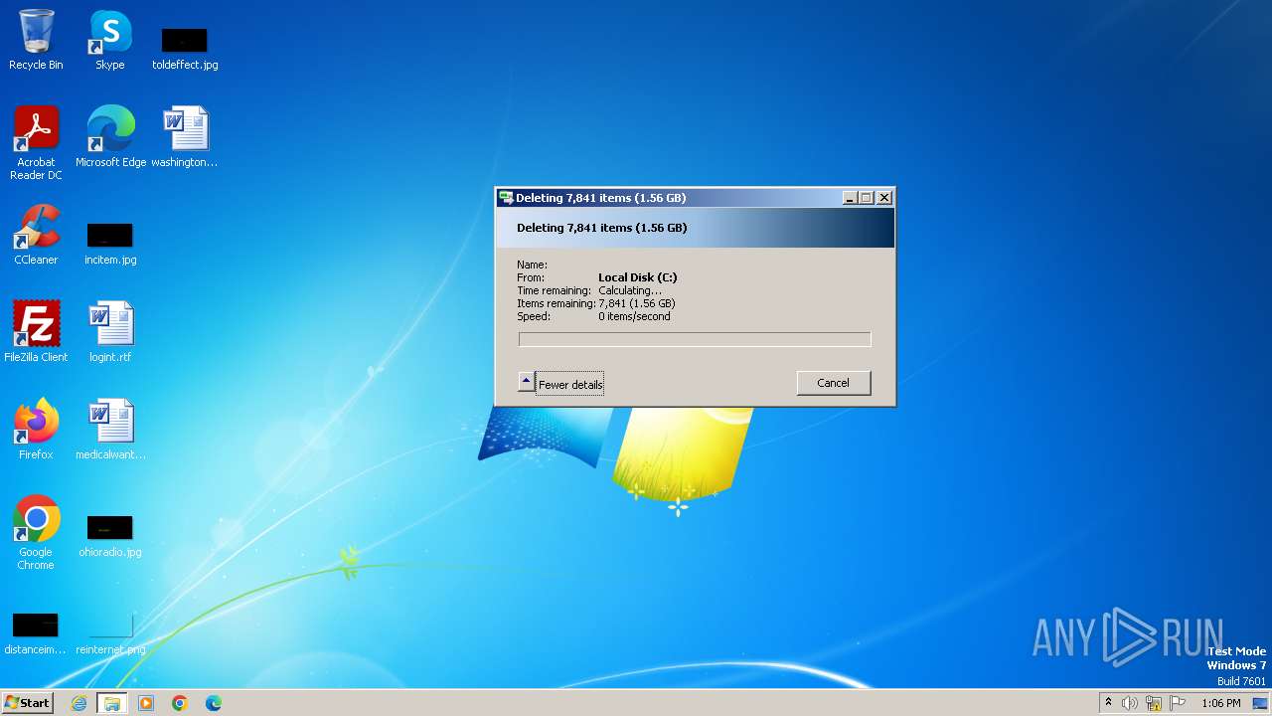Launch Edge from the taskbar
The image size is (1272, 716).
(x=214, y=703)
